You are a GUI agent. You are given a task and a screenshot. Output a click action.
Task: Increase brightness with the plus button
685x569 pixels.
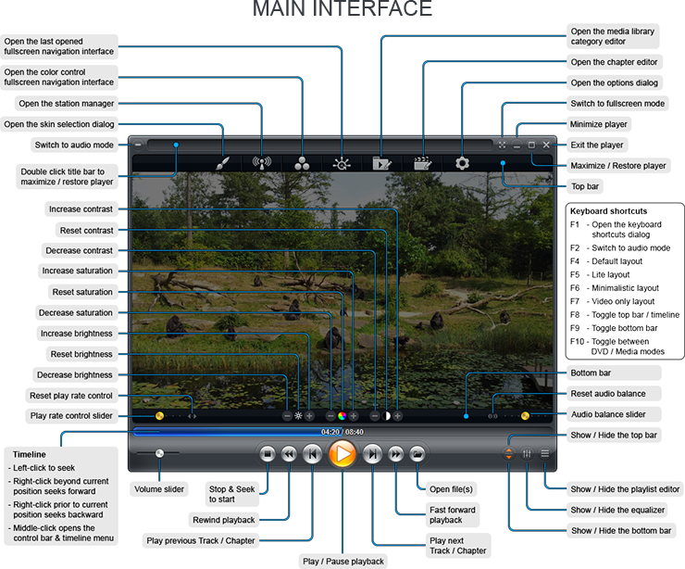point(310,416)
